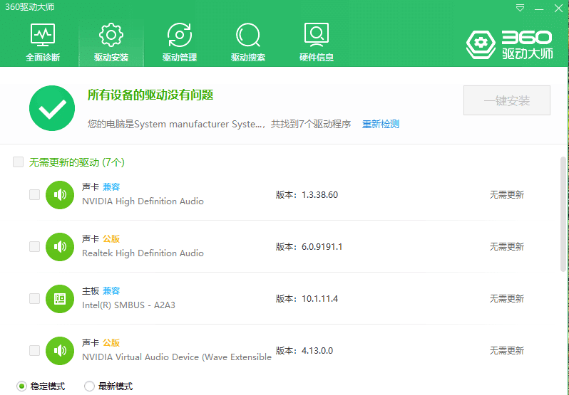
Task: Switch to the 硬件信息 tab
Action: [317, 42]
